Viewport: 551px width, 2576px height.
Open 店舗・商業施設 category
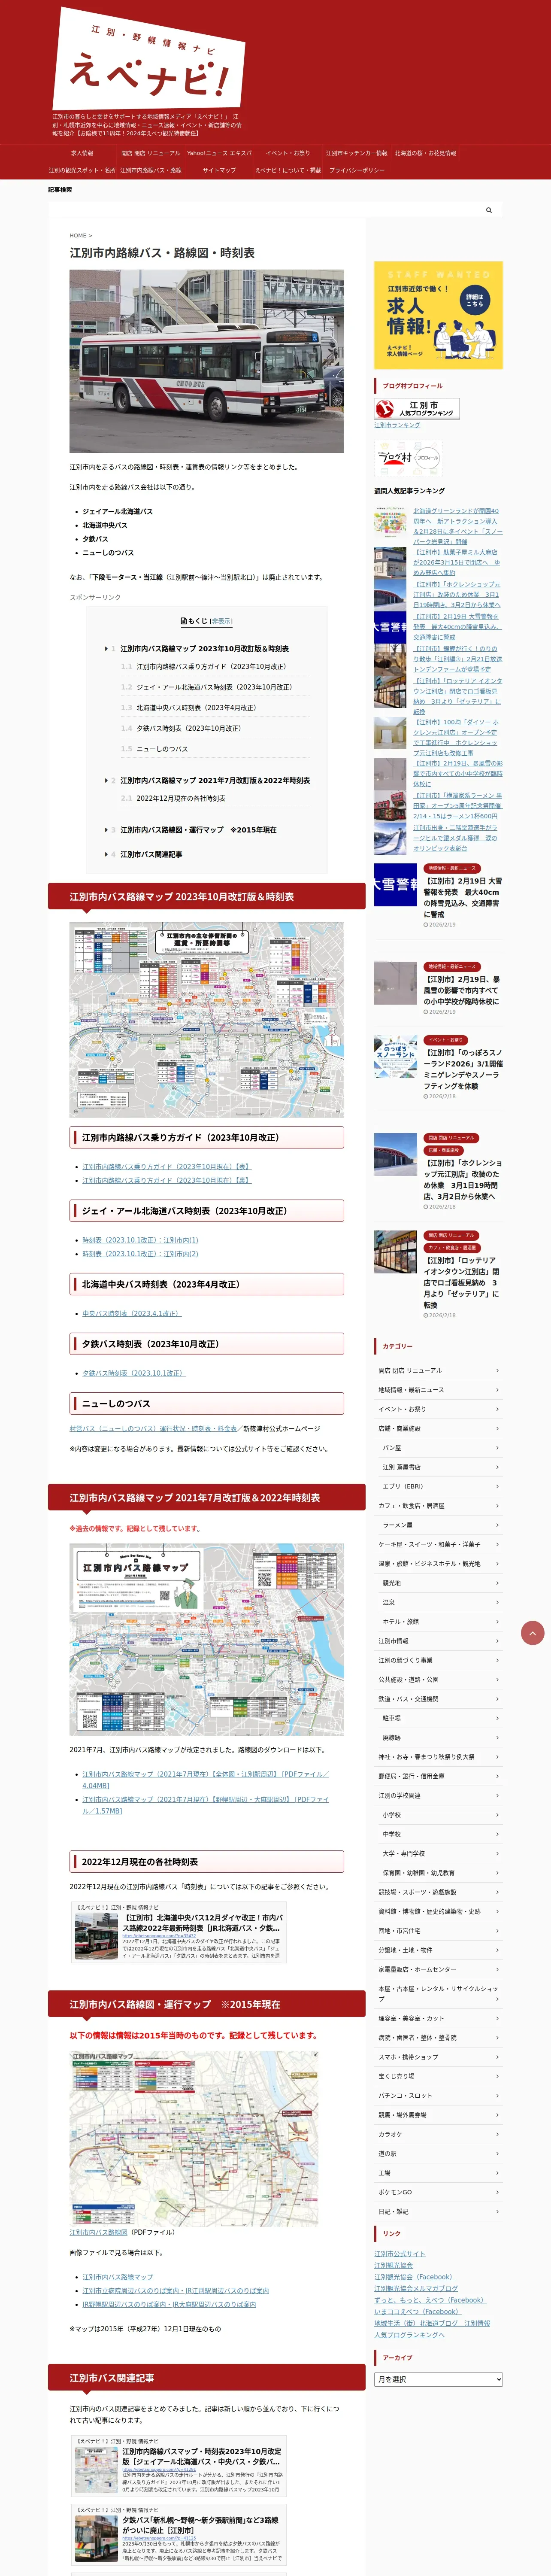click(x=438, y=1428)
